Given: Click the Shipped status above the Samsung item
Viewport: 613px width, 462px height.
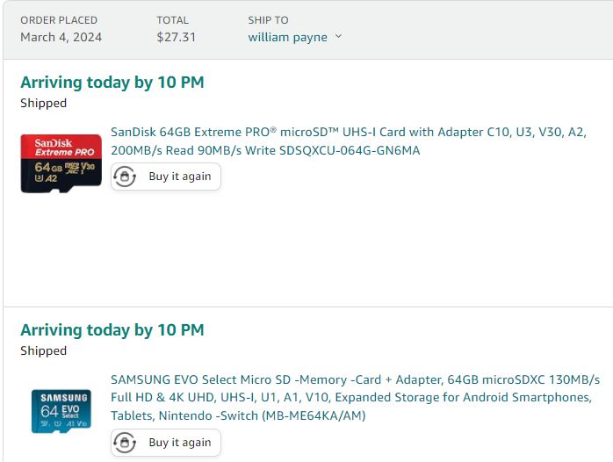Looking at the screenshot, I should point(43,351).
